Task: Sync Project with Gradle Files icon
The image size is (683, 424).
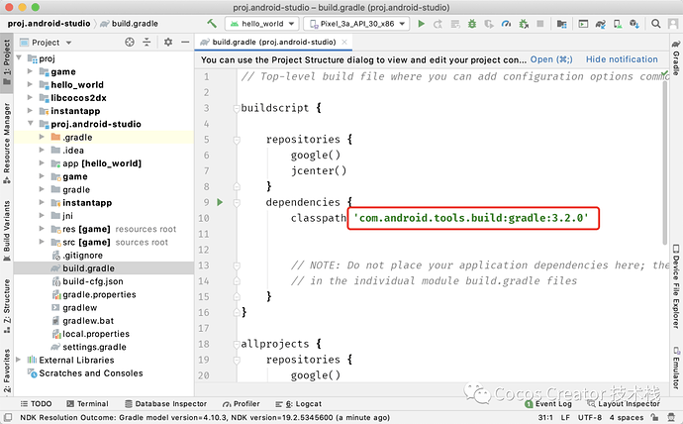Action: (x=600, y=24)
